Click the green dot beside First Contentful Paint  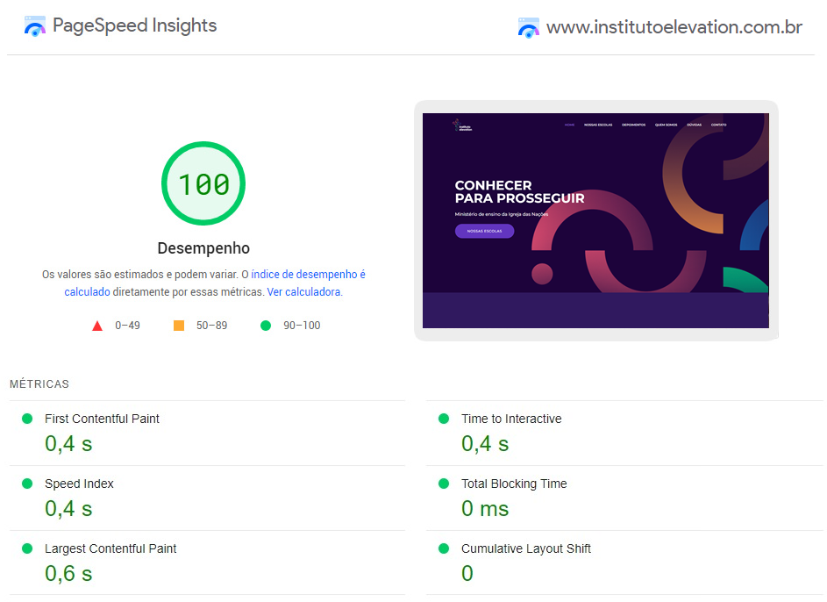(27, 419)
